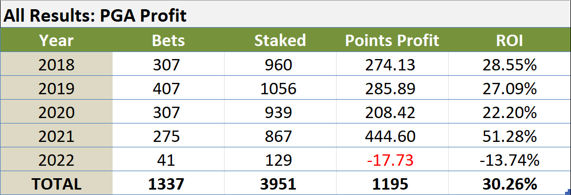Click the 274.13 points profit cell

[392, 65]
